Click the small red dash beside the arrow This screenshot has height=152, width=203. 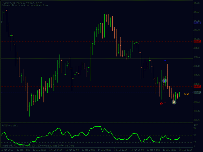[x=165, y=102]
